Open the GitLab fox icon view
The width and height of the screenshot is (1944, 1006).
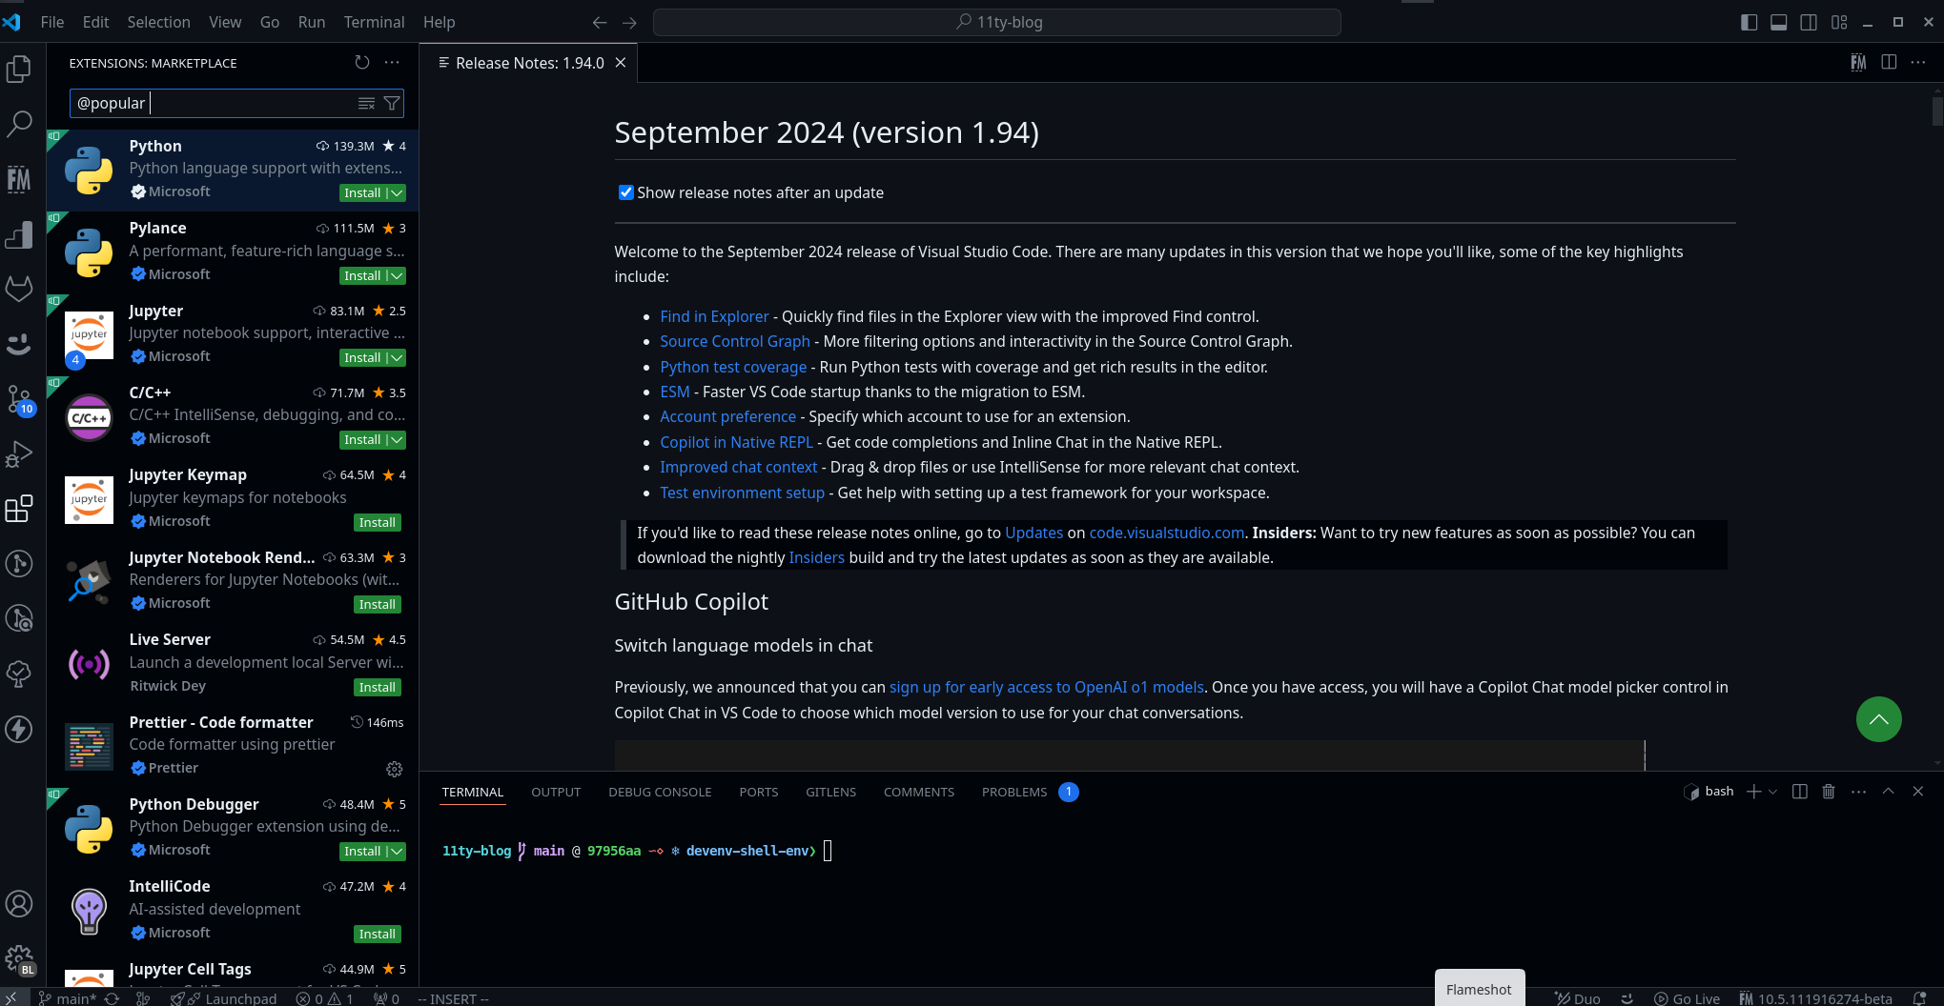coord(19,288)
